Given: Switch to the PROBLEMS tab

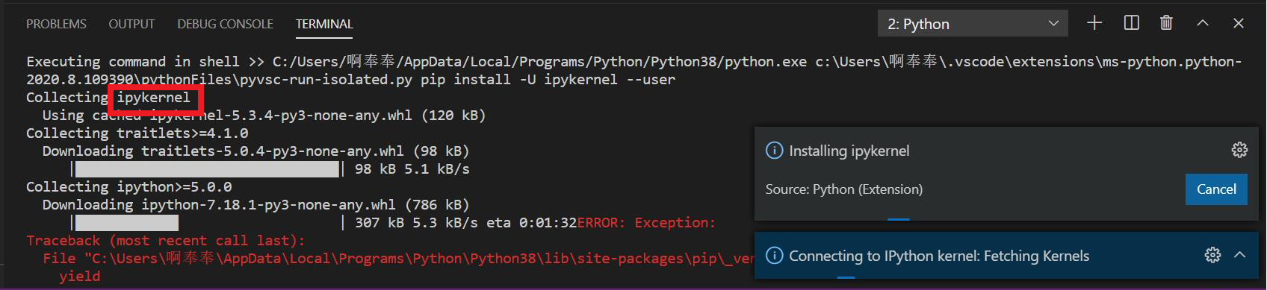Looking at the screenshot, I should pos(56,24).
